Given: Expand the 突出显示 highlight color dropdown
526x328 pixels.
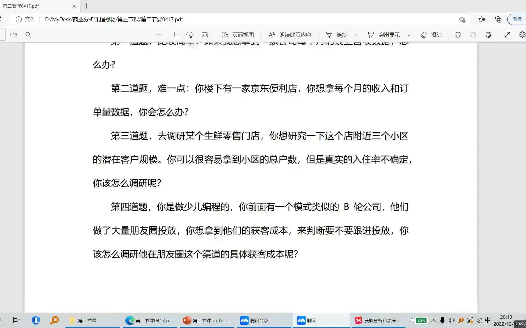Looking at the screenshot, I should coord(409,35).
